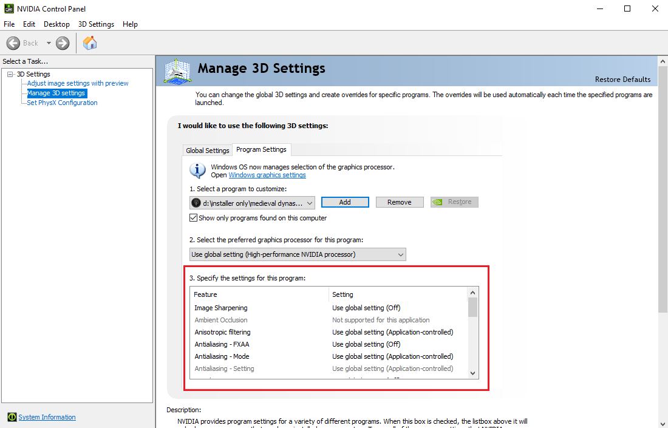
Task: Click the Home icon in toolbar
Action: pyautogui.click(x=90, y=42)
